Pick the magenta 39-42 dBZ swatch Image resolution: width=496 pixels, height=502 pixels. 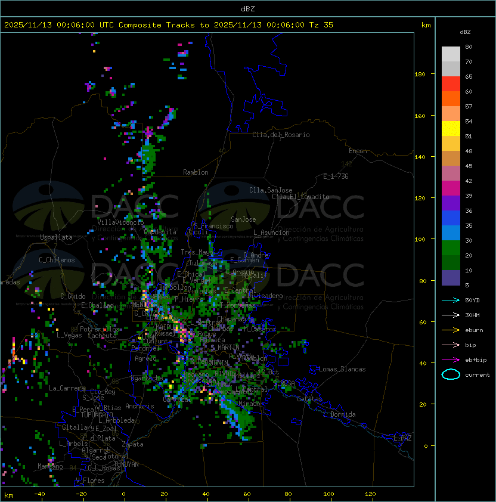pos(451,188)
